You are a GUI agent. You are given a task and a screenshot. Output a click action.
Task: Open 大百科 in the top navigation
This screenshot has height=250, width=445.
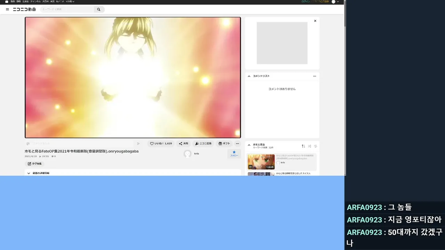[x=45, y=2]
